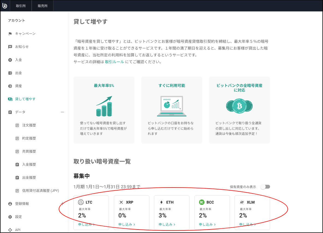Image resolution: width=323 pixels, height=233 pixels.
Task: Click the 0% rate on the XRP card
Action: [x=122, y=216]
